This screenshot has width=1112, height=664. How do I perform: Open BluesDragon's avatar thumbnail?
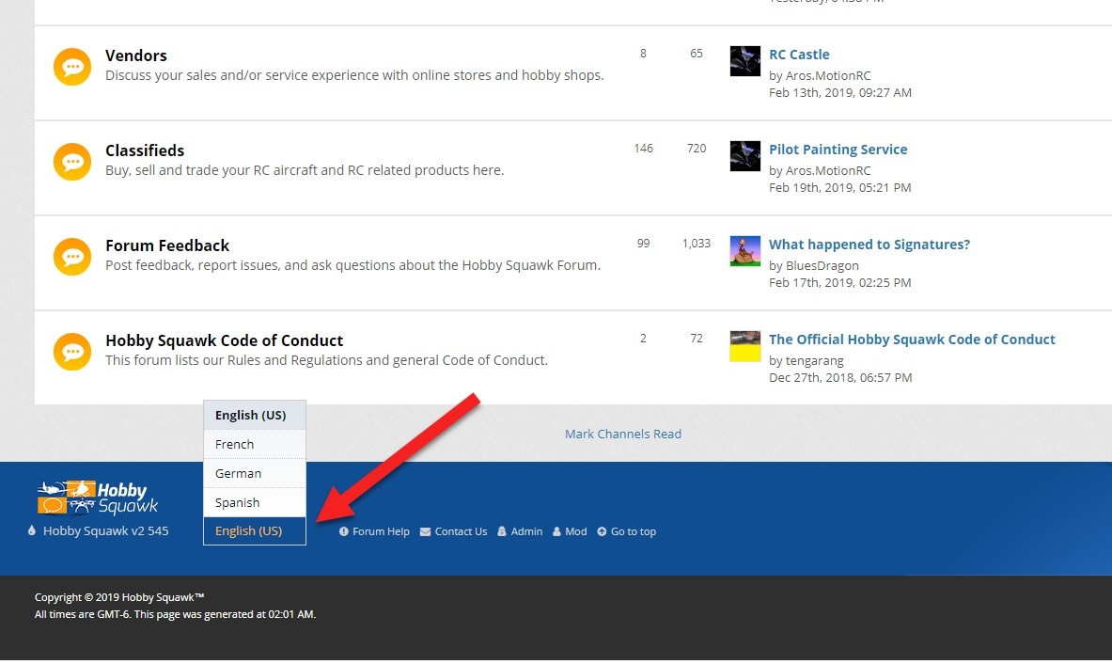click(745, 251)
